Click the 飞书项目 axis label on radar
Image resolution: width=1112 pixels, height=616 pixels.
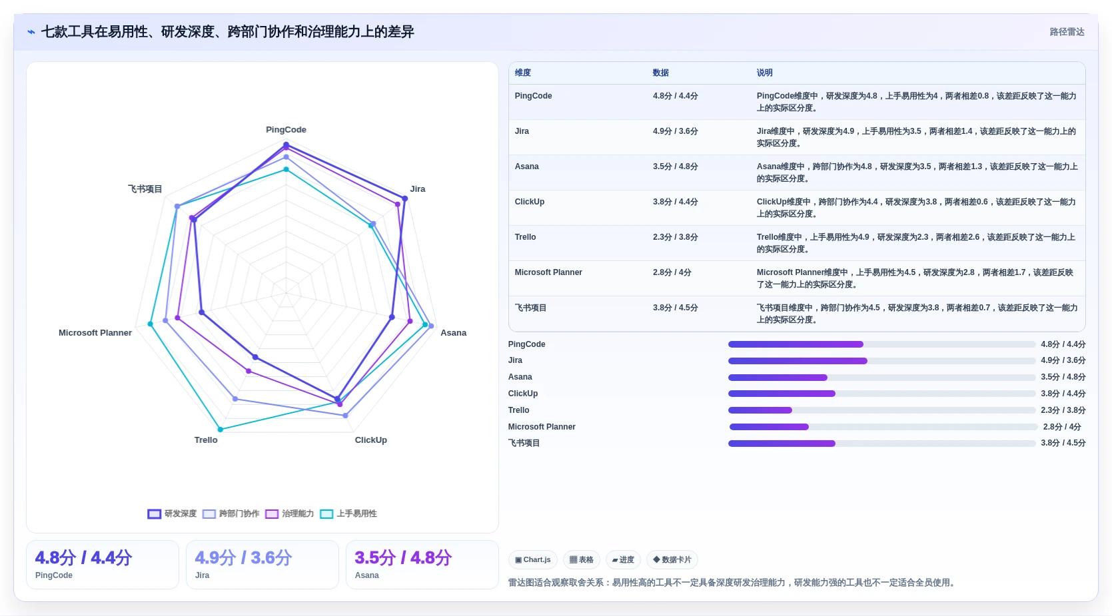pyautogui.click(x=145, y=189)
